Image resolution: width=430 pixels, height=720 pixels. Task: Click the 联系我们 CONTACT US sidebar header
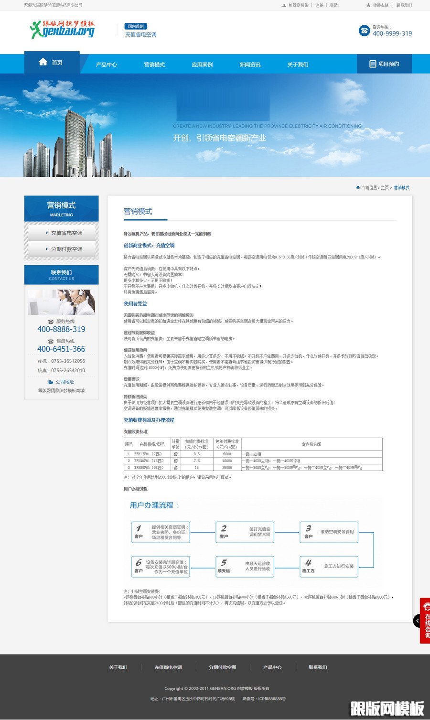tap(62, 275)
